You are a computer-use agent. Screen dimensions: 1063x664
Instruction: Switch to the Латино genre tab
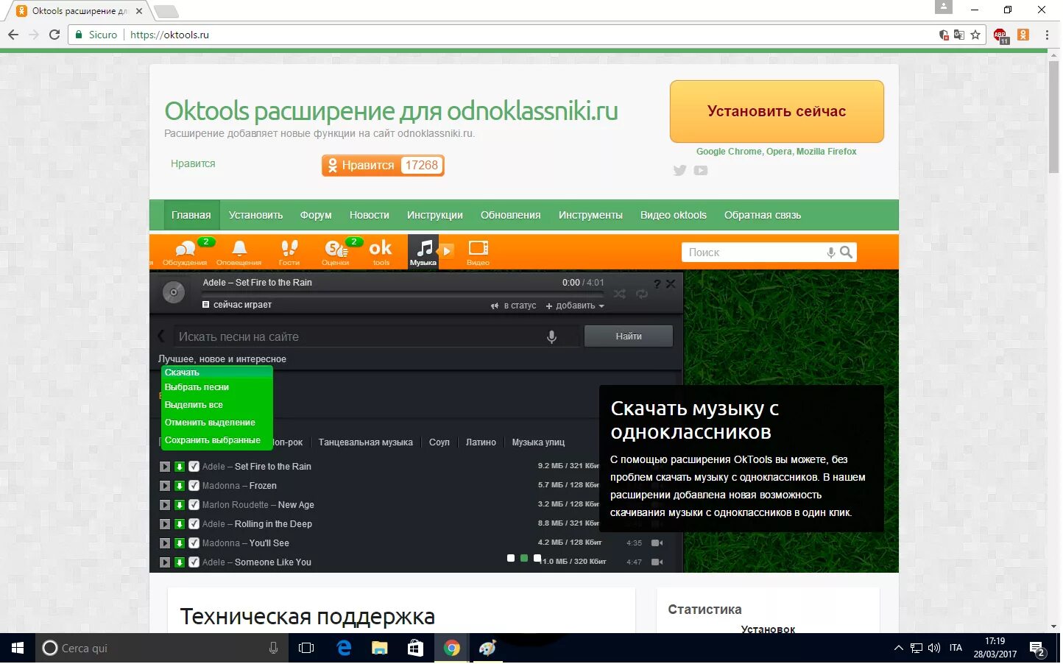pos(482,443)
